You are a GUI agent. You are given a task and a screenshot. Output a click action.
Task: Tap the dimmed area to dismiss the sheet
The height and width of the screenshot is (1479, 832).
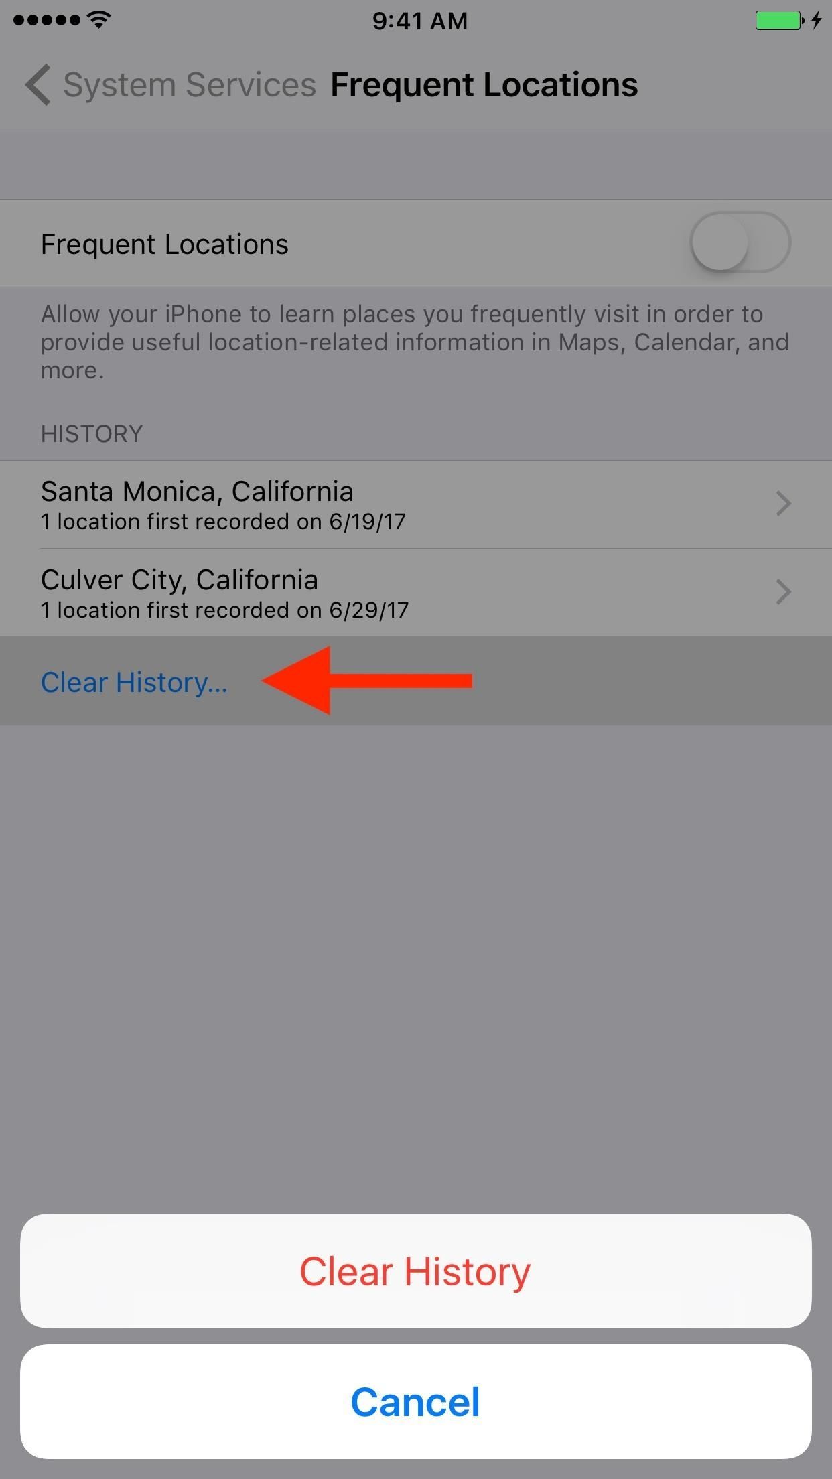pyautogui.click(x=416, y=965)
